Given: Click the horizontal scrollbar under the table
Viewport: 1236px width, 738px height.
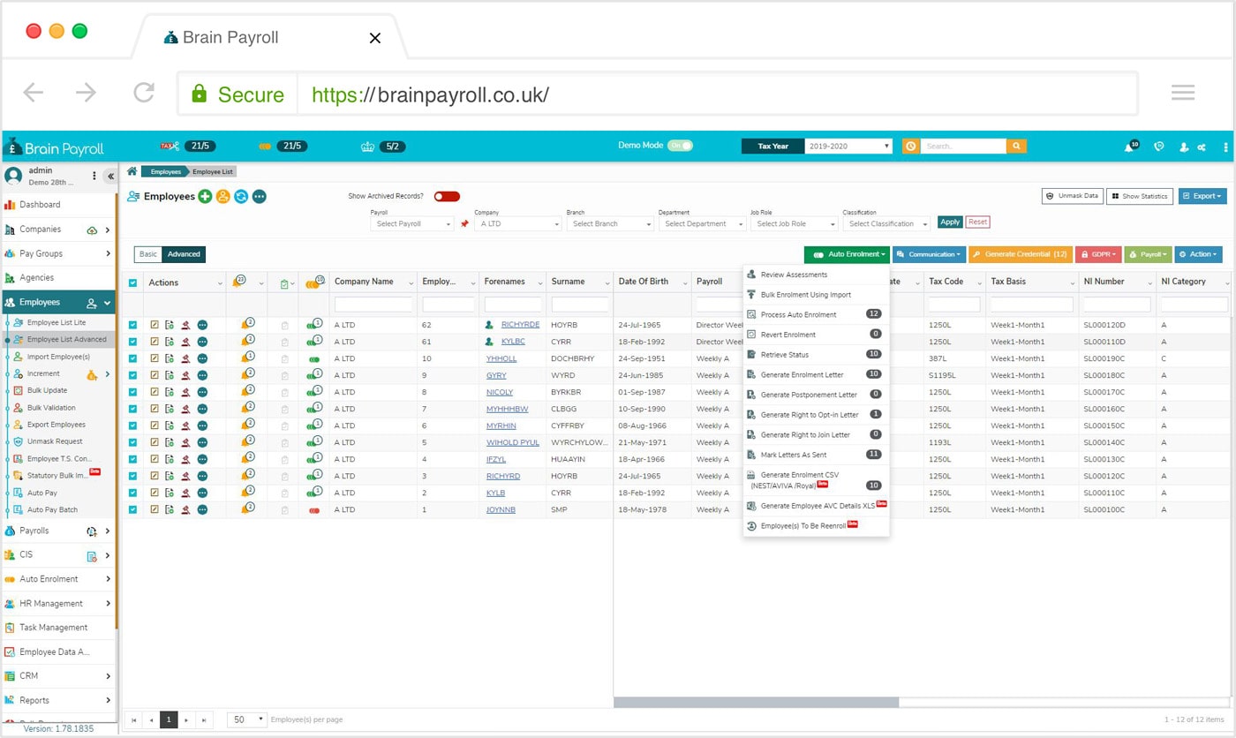Looking at the screenshot, I should (756, 703).
